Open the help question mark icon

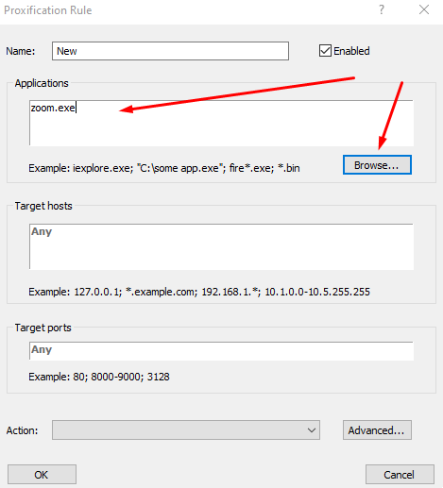(382, 9)
